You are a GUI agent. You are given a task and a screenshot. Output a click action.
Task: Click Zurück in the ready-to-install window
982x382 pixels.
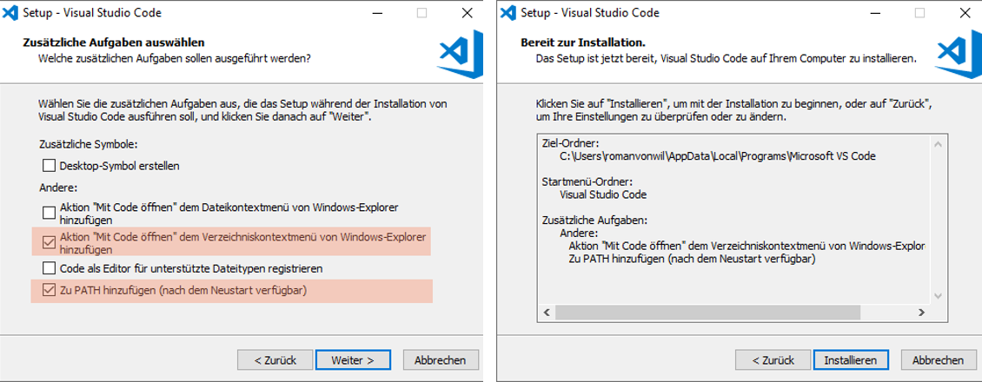(773, 360)
